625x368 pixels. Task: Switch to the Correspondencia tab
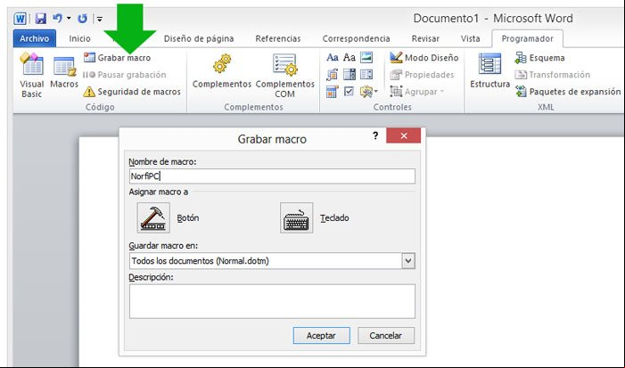[356, 38]
